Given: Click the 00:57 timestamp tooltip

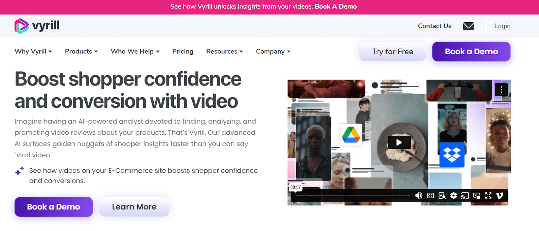Looking at the screenshot, I should tap(295, 187).
